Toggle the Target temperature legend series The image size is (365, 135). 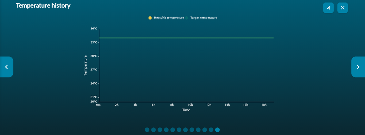click(x=201, y=18)
